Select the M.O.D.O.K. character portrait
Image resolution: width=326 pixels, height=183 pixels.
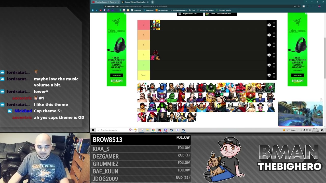pyautogui.click(x=211, y=97)
